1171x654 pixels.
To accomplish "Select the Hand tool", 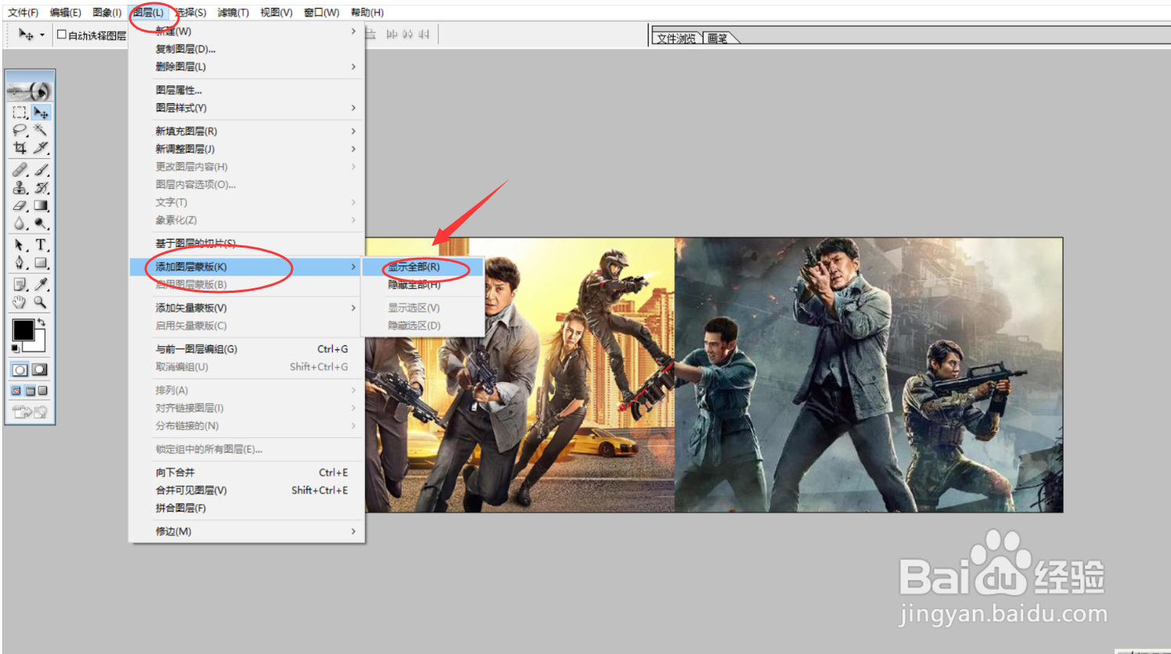I will (x=20, y=302).
